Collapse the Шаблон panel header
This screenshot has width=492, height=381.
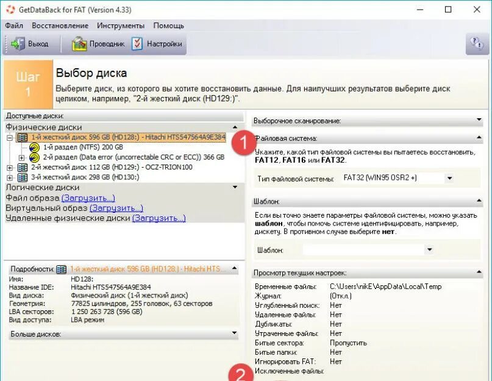point(479,201)
